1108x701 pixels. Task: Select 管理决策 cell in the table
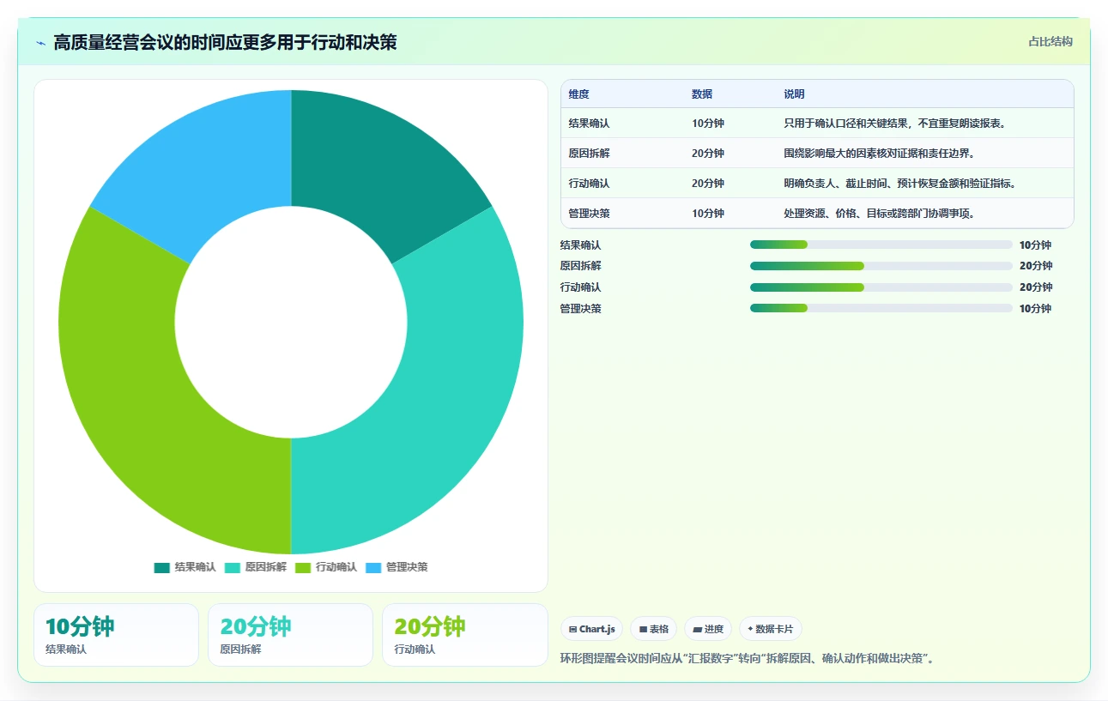[x=589, y=214]
